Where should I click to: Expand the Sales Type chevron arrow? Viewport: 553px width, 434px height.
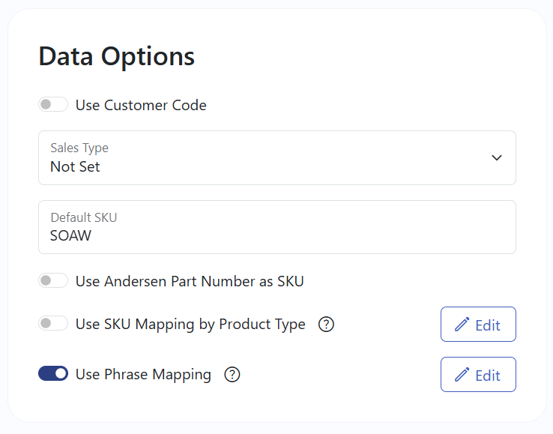coord(496,158)
